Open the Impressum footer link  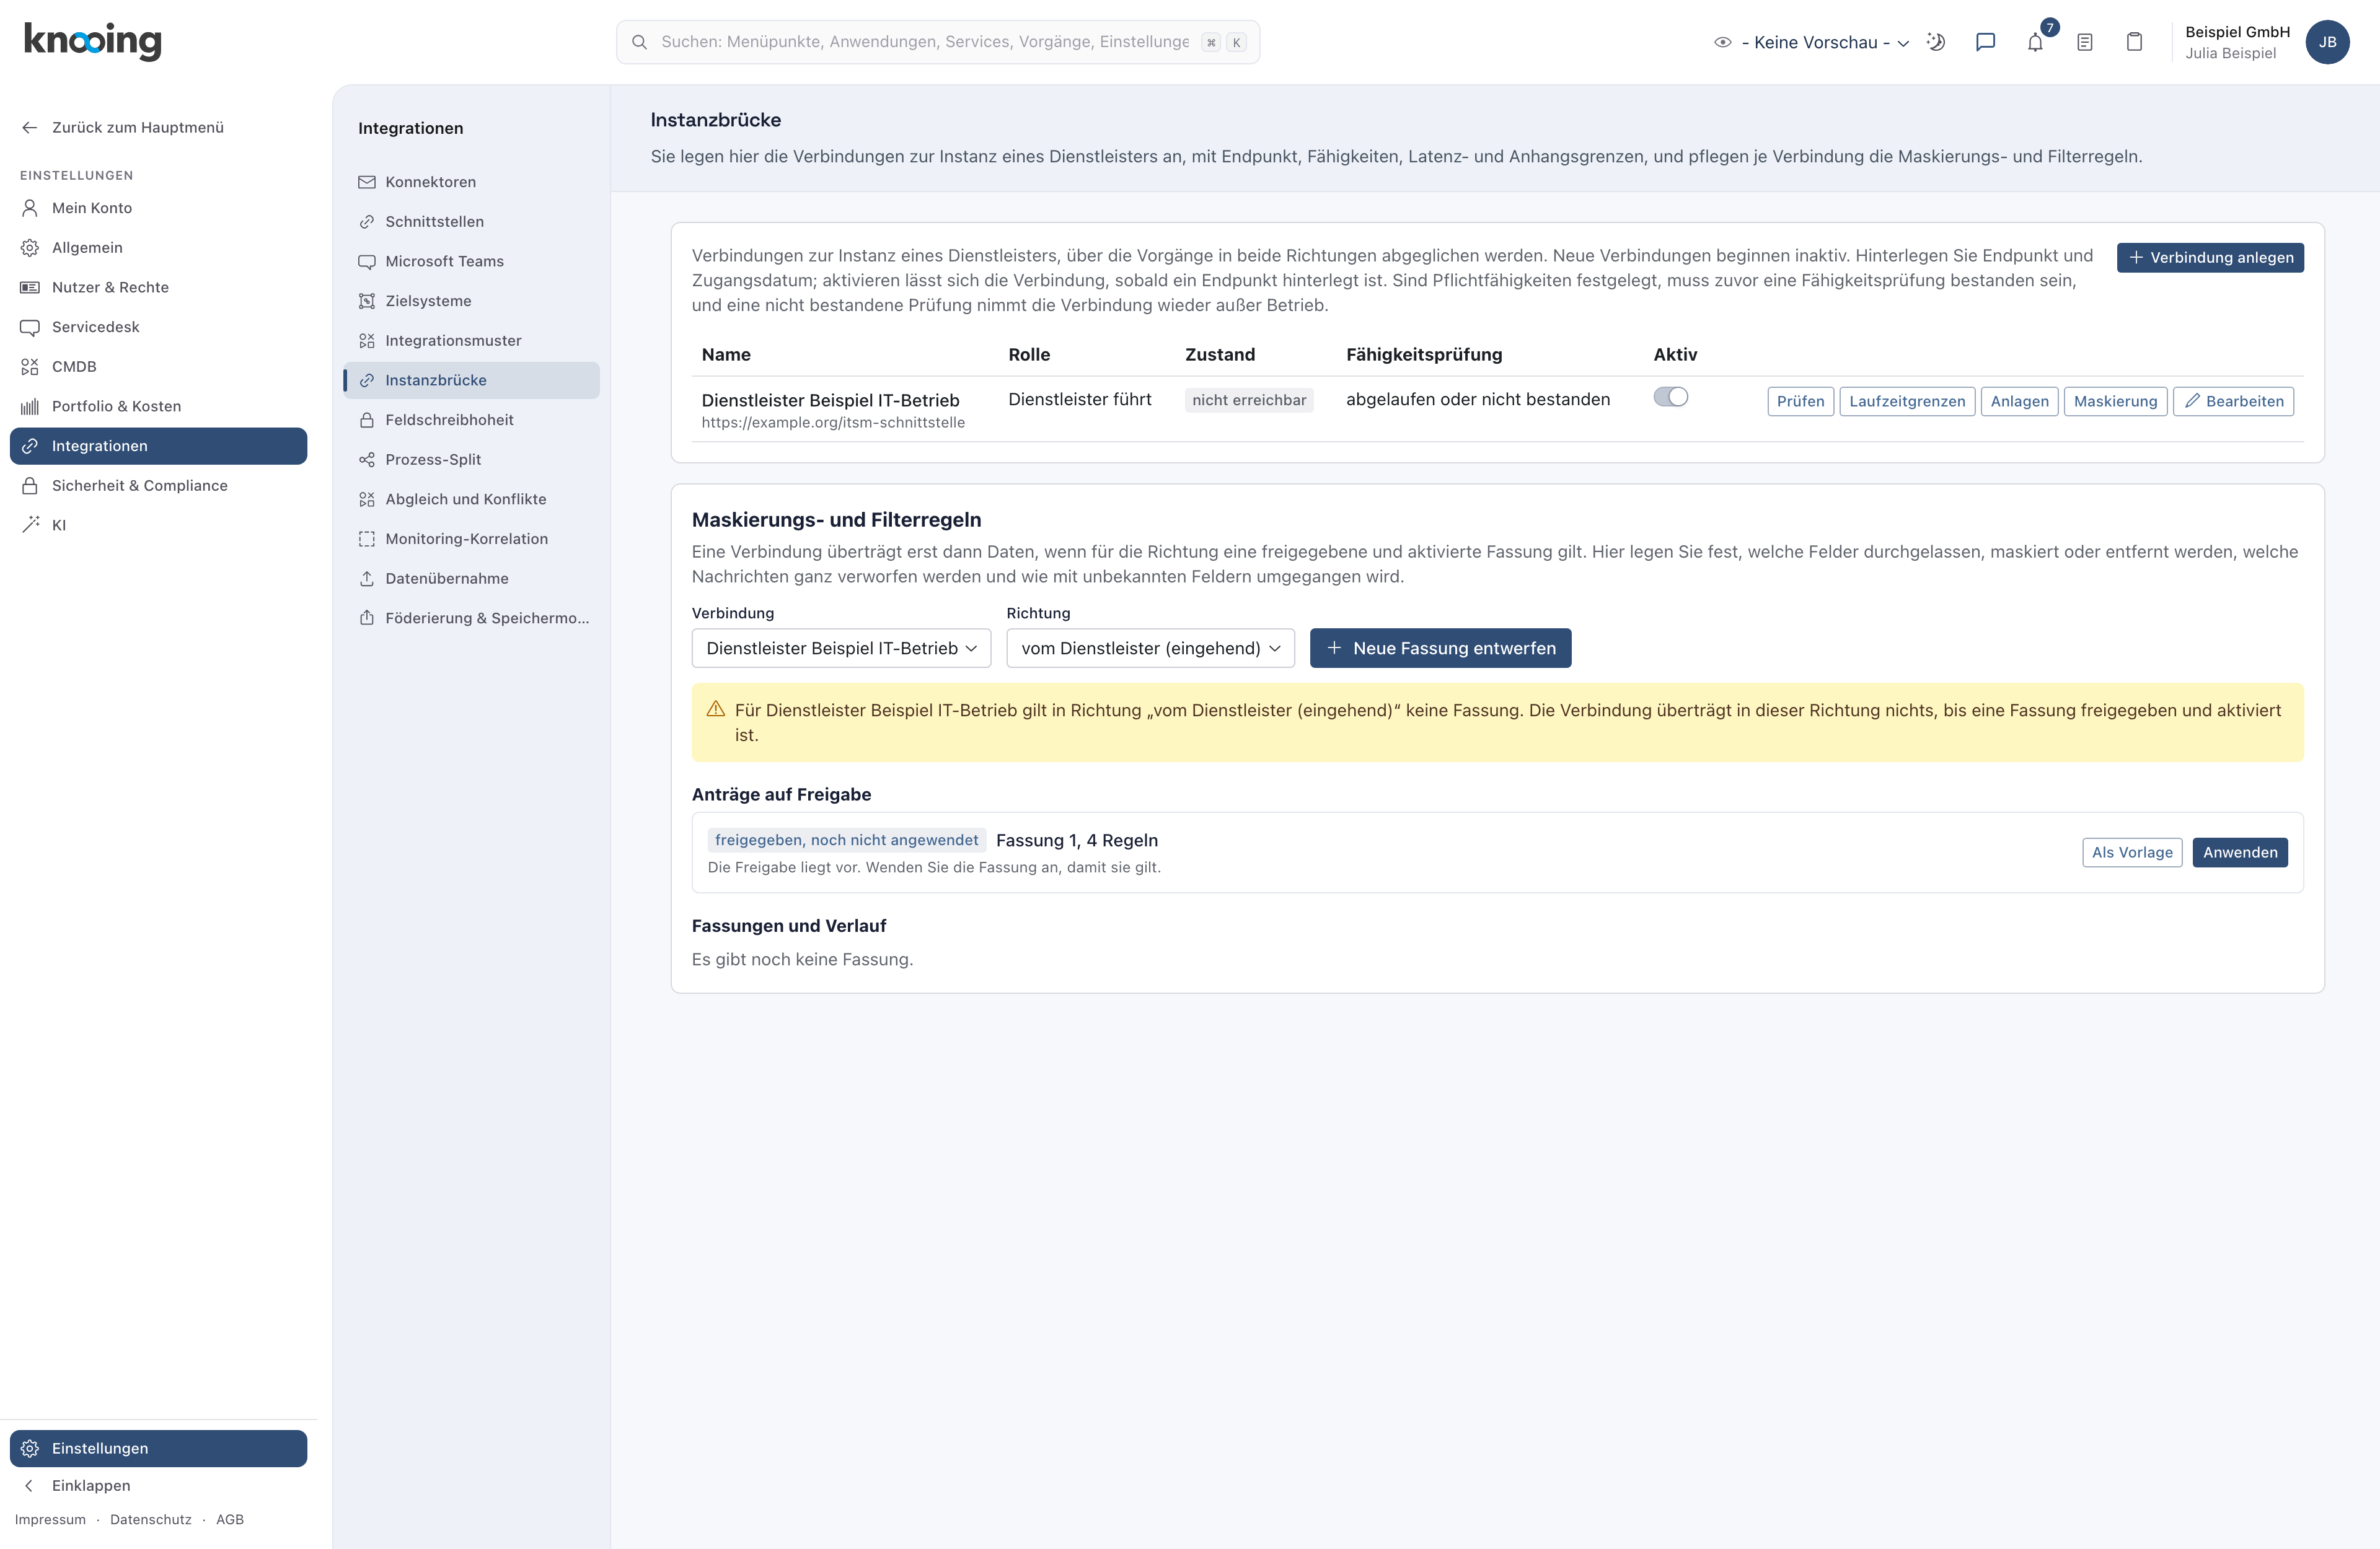click(x=50, y=1519)
